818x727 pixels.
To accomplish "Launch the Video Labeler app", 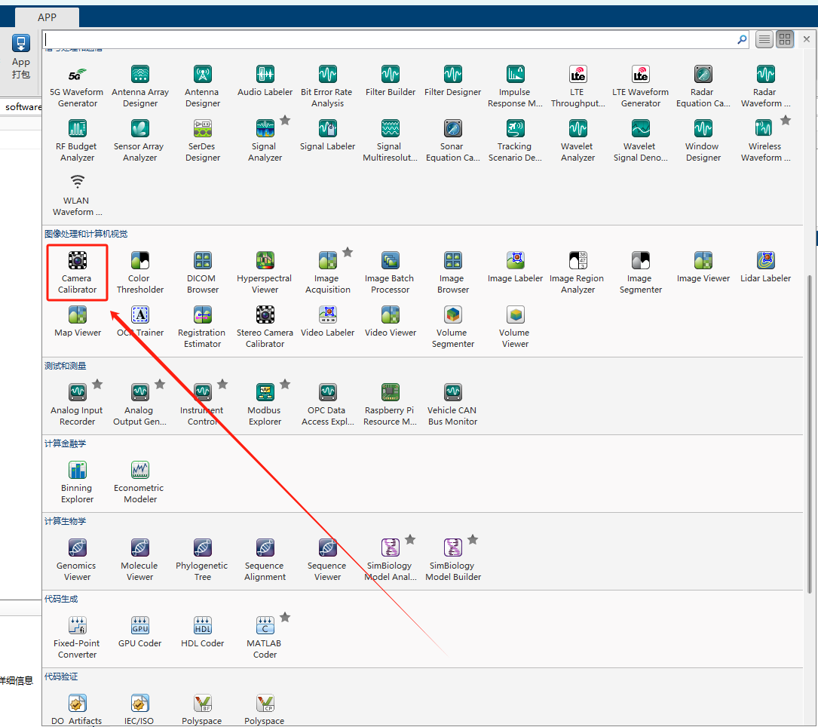I will point(328,321).
